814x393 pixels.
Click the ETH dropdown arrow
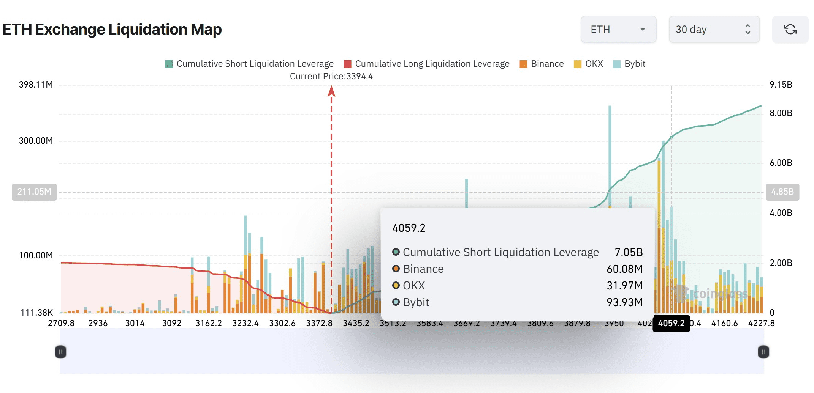click(x=643, y=29)
